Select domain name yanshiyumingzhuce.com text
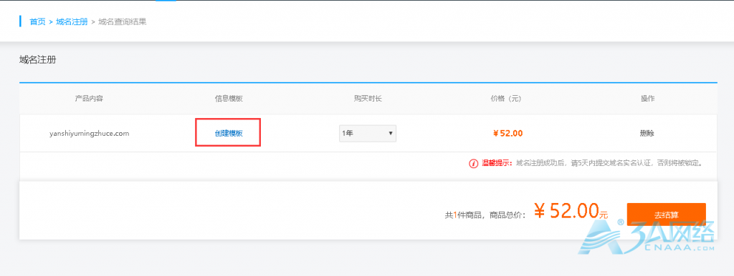 coord(89,134)
